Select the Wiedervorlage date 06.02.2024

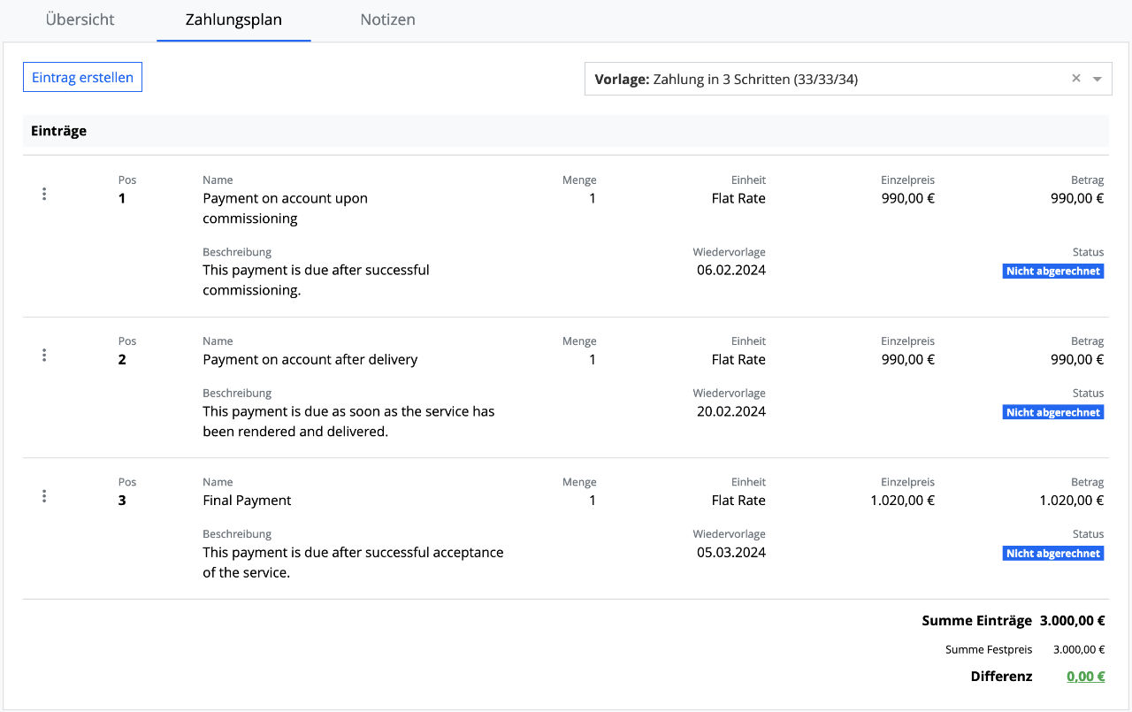pyautogui.click(x=730, y=270)
